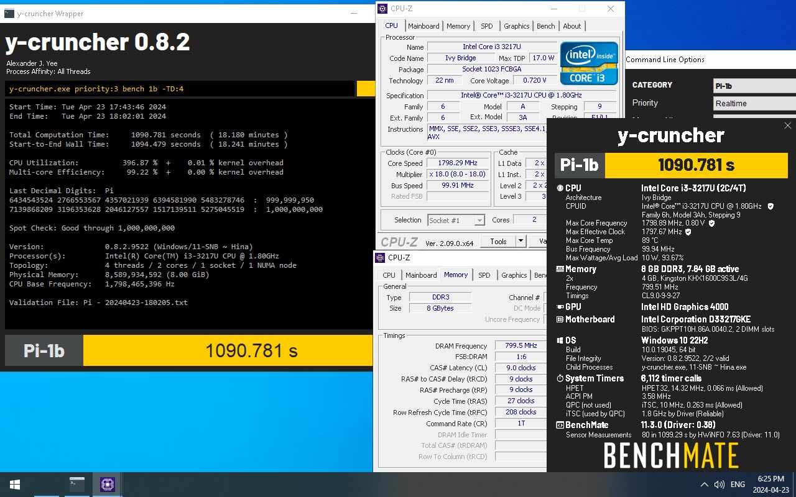
Task: Click the Intel Core i3 logo badge
Action: point(589,63)
